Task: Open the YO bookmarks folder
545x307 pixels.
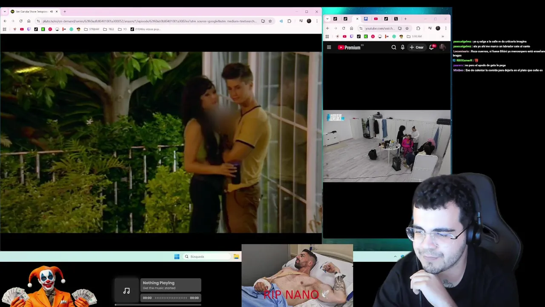Action: 123,29
